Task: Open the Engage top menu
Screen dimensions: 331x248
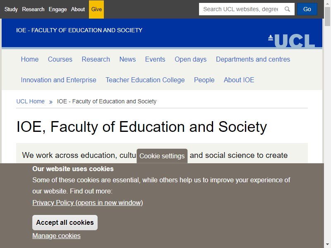Action: (x=58, y=9)
